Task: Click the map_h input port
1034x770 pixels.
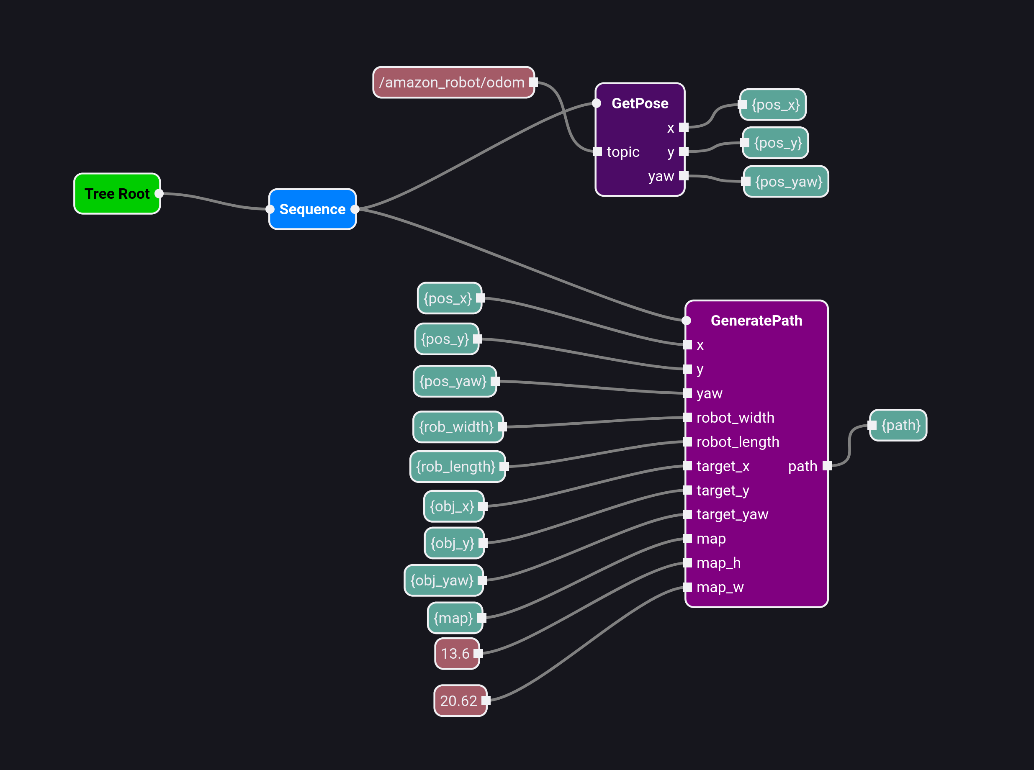Action: pos(687,563)
